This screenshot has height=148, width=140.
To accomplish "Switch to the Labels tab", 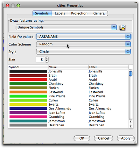I will (60, 13).
